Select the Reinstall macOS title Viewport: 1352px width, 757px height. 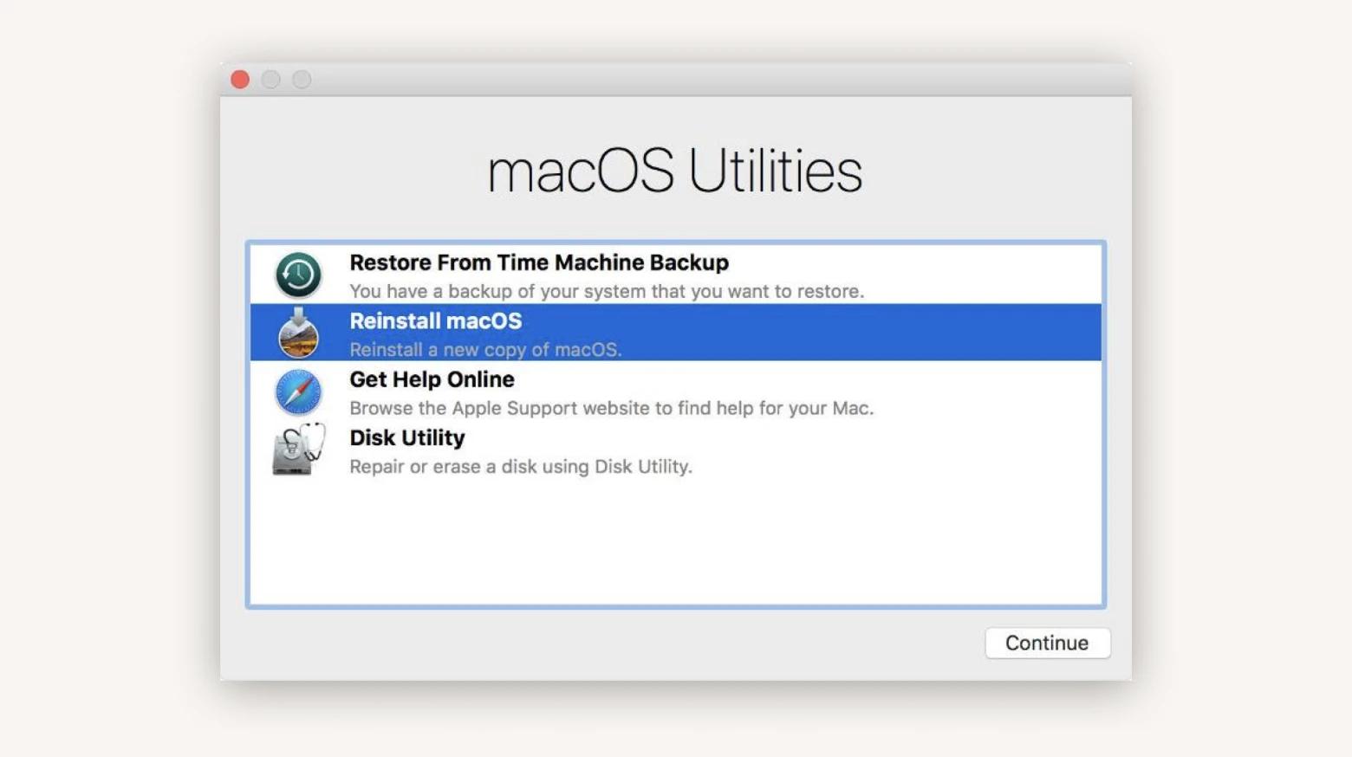click(x=435, y=321)
